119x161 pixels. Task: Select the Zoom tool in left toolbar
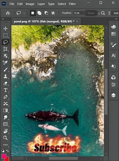(x=6, y=138)
